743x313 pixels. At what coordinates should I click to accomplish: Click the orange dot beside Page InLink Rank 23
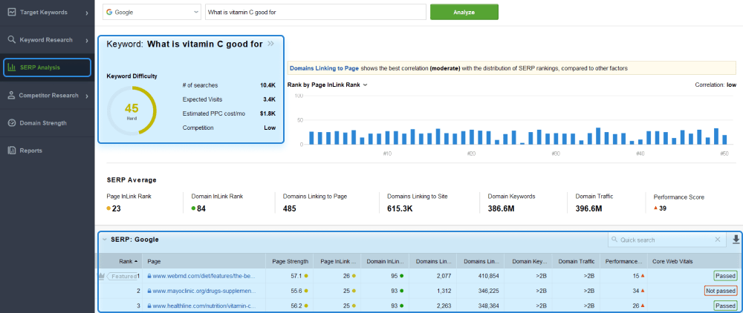[x=109, y=208]
